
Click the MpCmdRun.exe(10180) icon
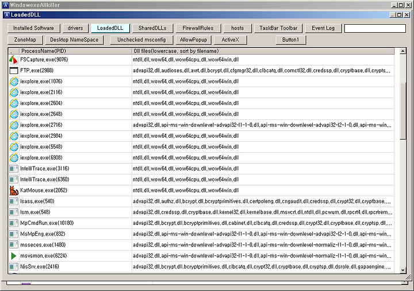[14, 223]
